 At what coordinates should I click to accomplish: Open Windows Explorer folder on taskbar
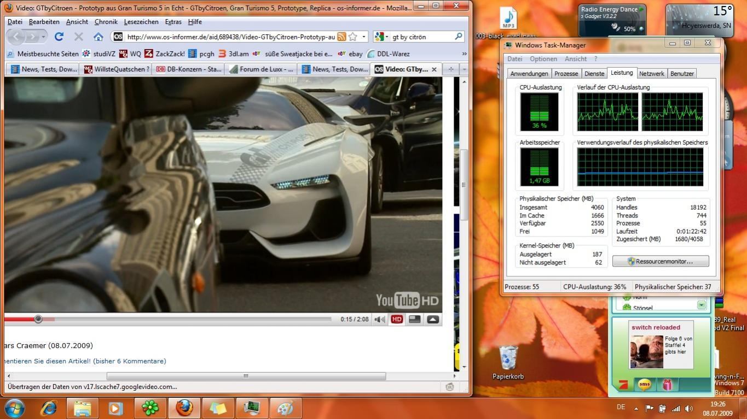point(83,408)
